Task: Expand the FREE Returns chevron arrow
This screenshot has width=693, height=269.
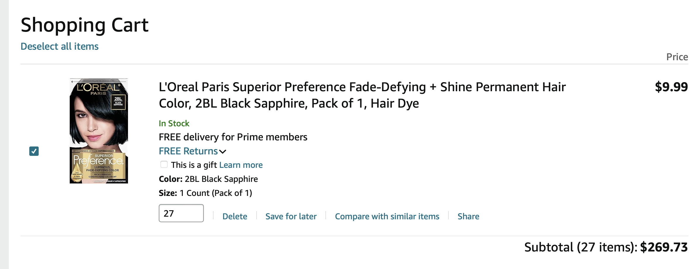Action: pyautogui.click(x=223, y=152)
